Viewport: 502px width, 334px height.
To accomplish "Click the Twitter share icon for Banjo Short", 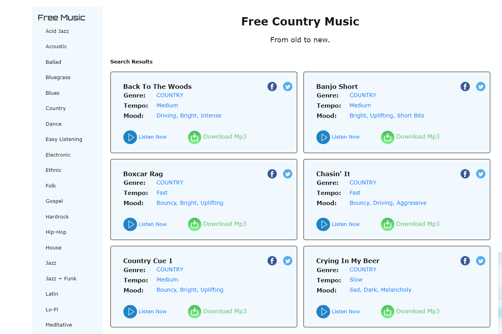I will [x=480, y=87].
